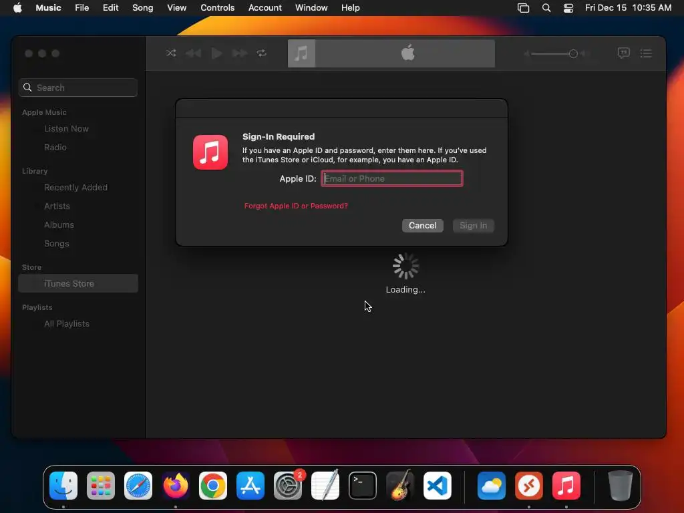
Task: Open TextEdit from the Dock
Action: click(325, 486)
